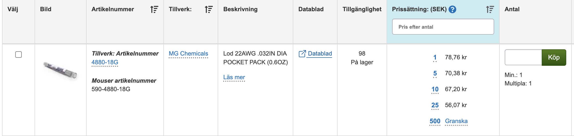Click the solder product thumbnail image
This screenshot has width=574, height=136.
click(60, 71)
